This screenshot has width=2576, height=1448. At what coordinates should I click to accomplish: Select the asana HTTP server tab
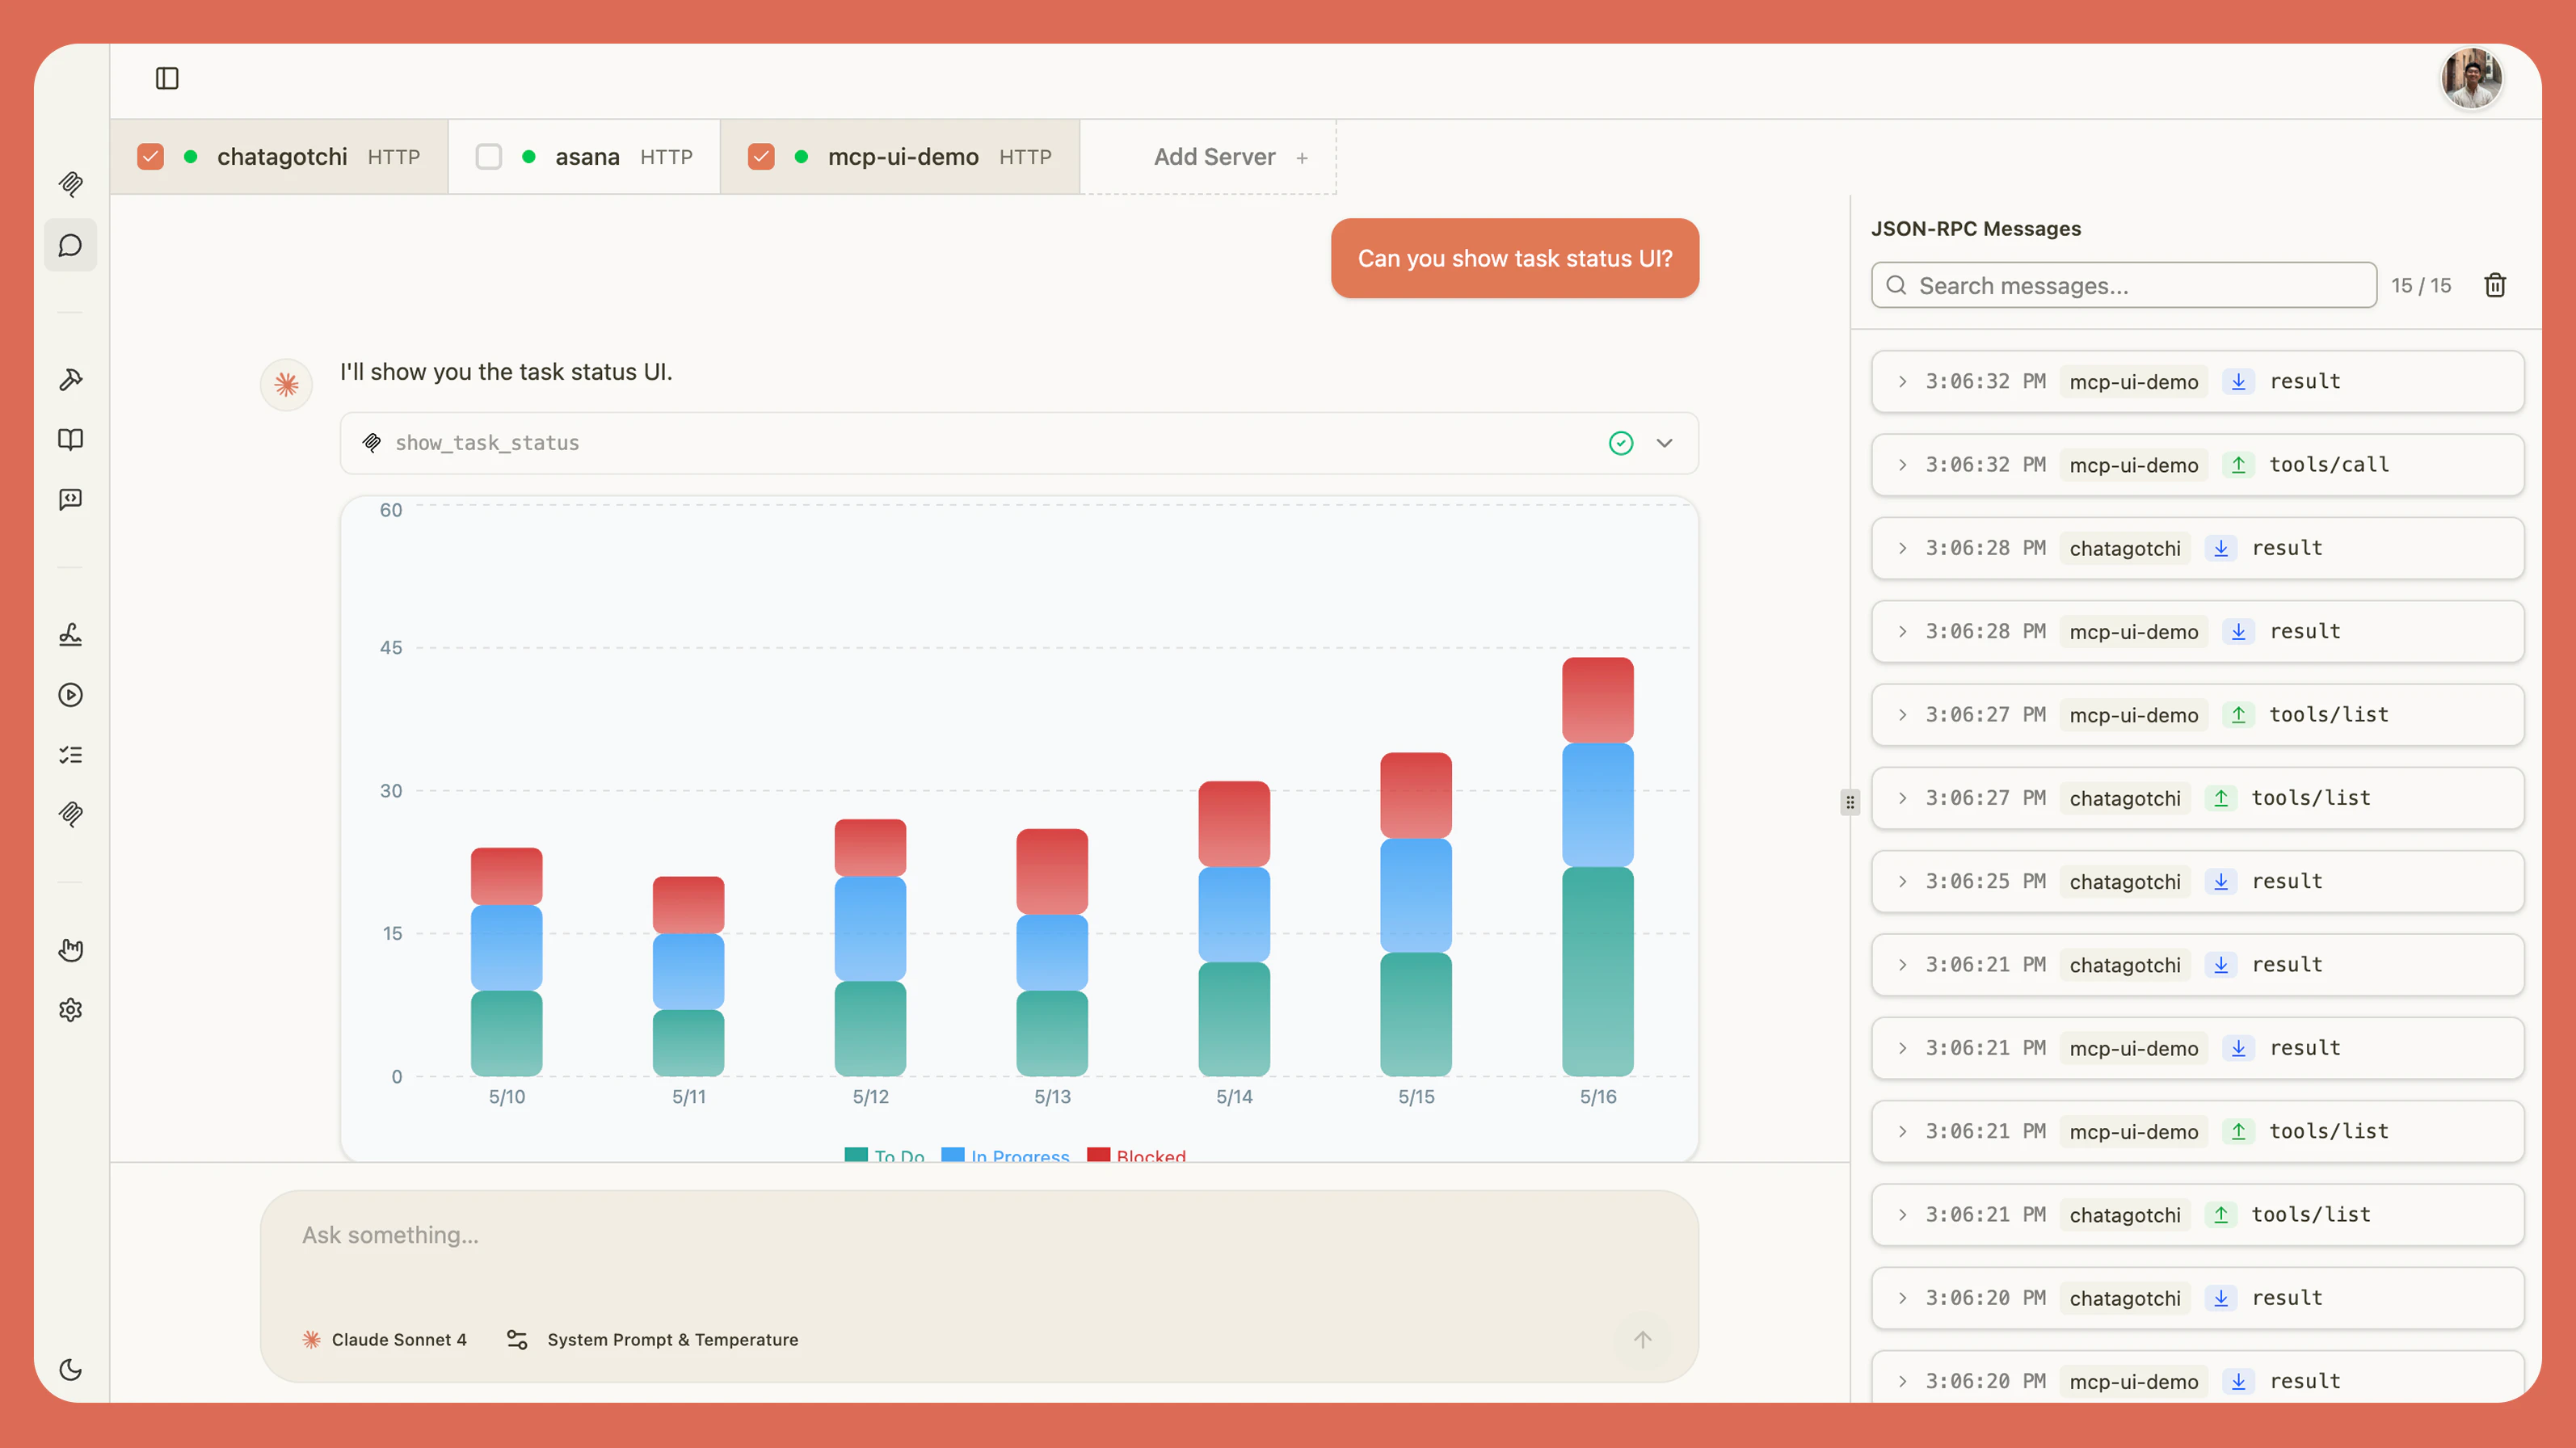click(x=587, y=157)
